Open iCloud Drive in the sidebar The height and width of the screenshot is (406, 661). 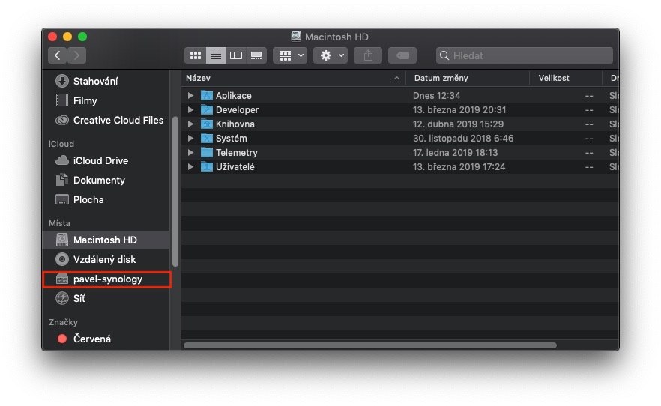tap(100, 160)
